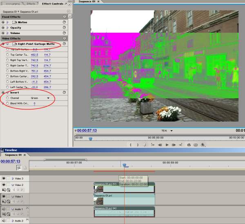Toggle animation stopwatch for Right Top Vertex

7,60
